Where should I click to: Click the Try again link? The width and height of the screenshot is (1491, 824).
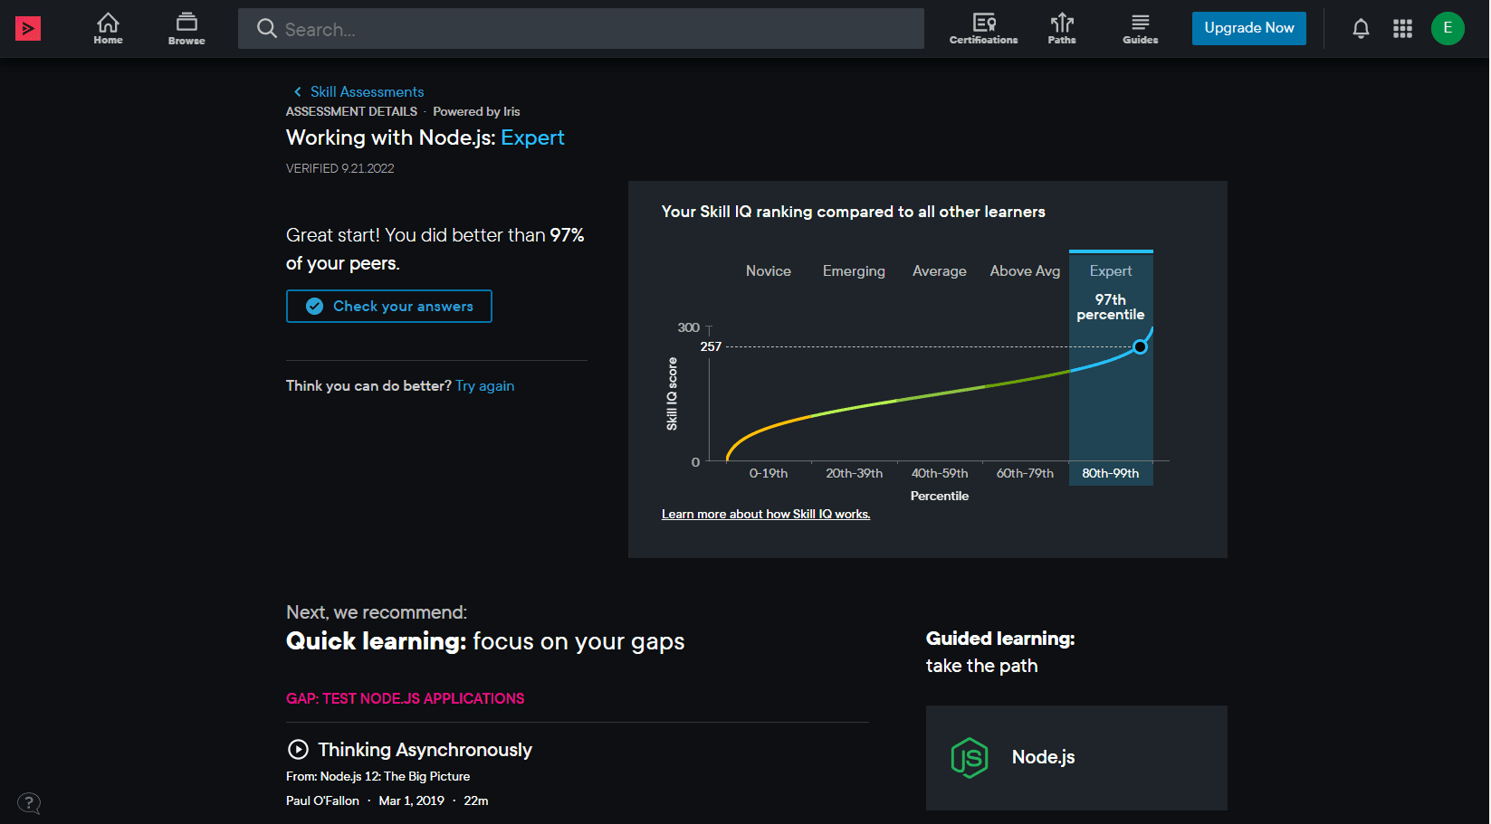484,385
